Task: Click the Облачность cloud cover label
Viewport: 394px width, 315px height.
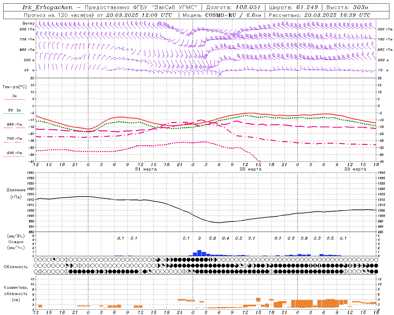Action: 16,267
